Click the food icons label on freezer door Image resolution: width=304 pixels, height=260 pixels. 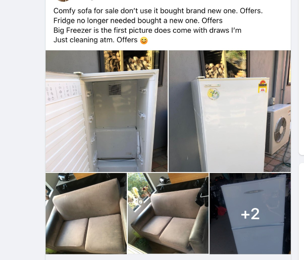(x=63, y=92)
